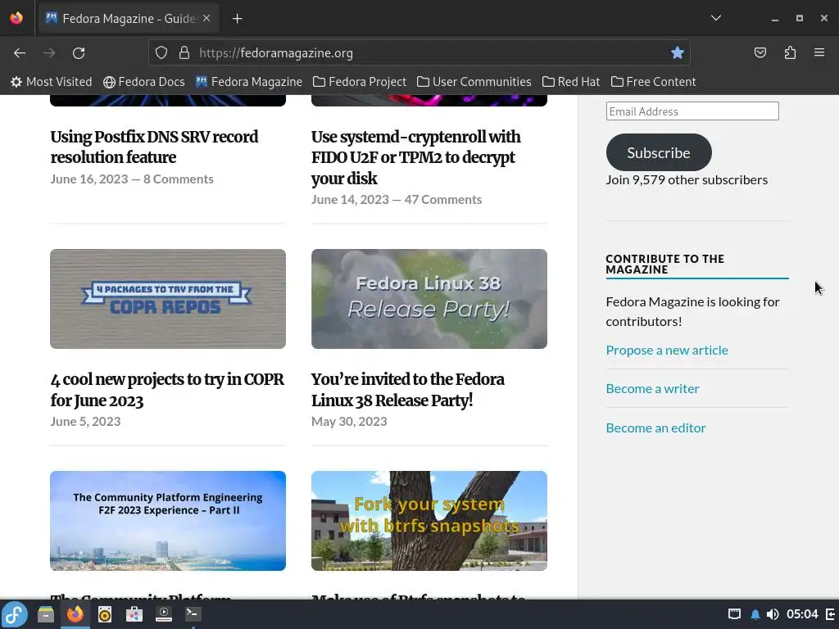Select the Fedora Magazine browser tab
This screenshot has height=629, width=839.
coord(129,19)
